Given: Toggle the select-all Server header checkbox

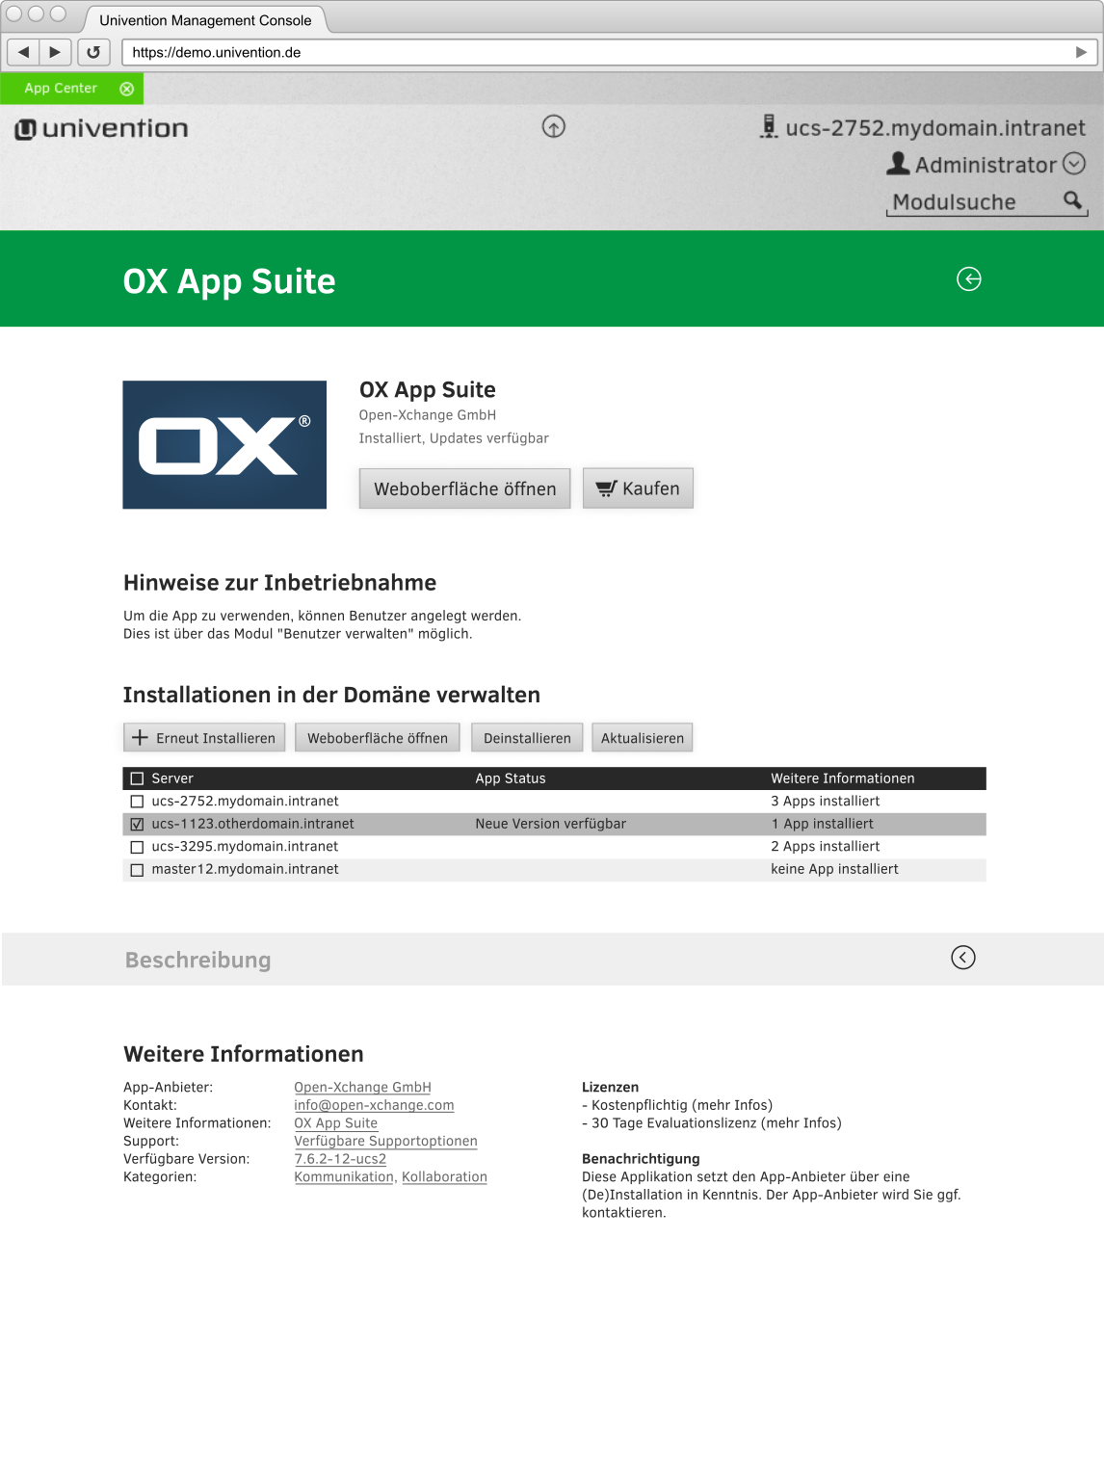Looking at the screenshot, I should pyautogui.click(x=137, y=778).
